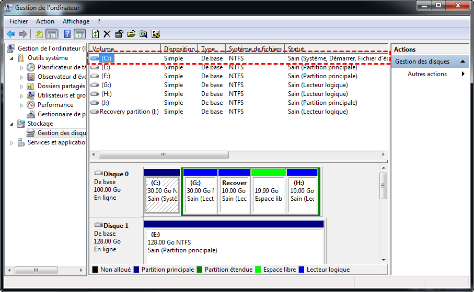Toggle the Action pane show/hide button
The height and width of the screenshot is (292, 474).
pos(79,34)
